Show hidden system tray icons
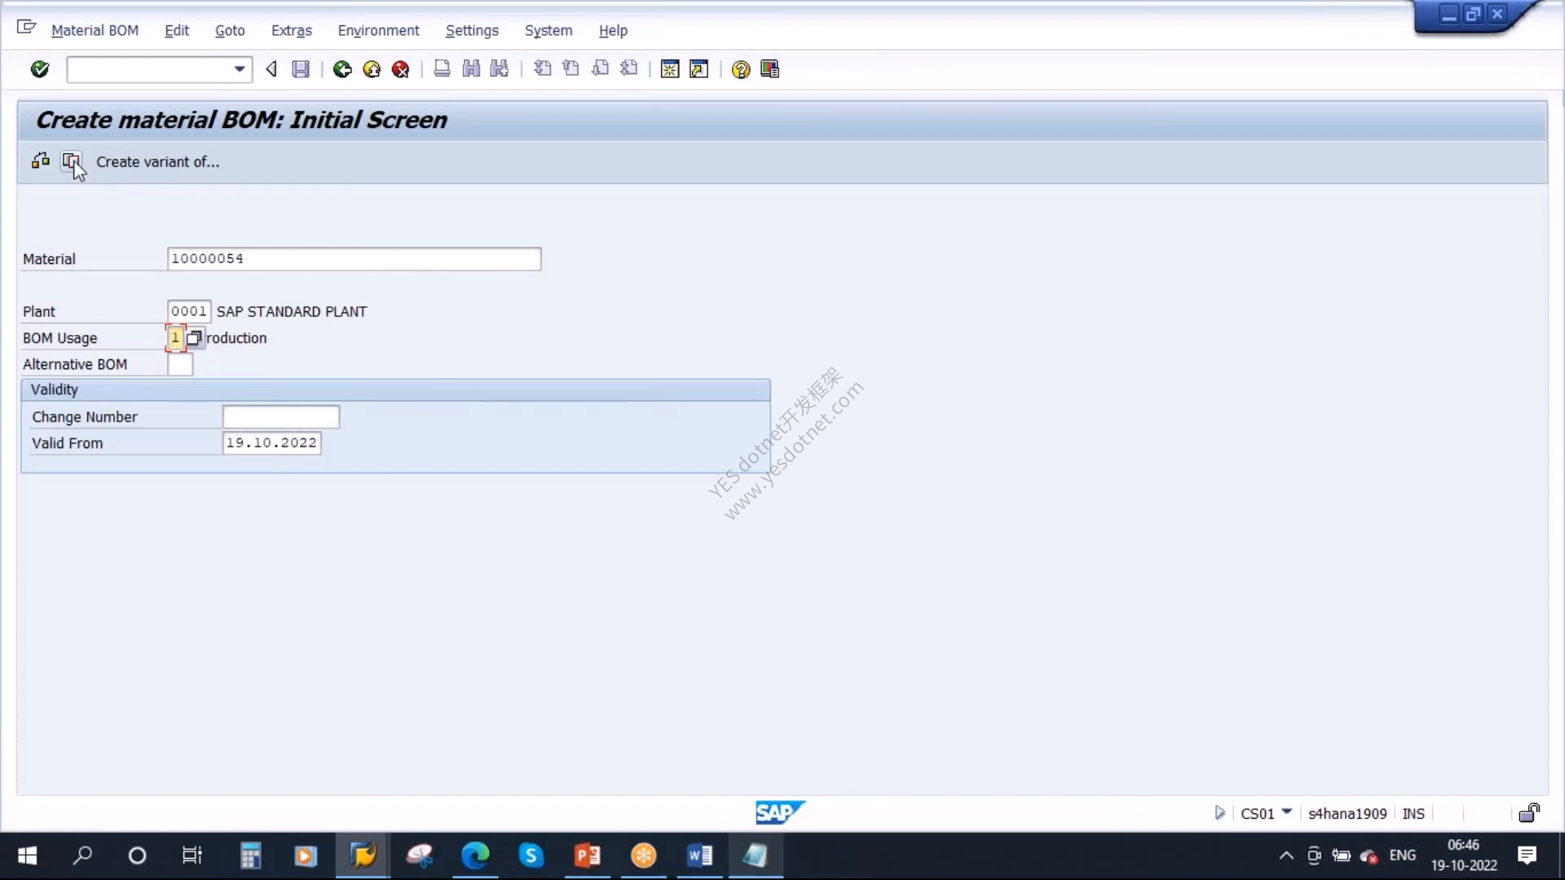Screen dimensions: 1565x880 [1286, 855]
